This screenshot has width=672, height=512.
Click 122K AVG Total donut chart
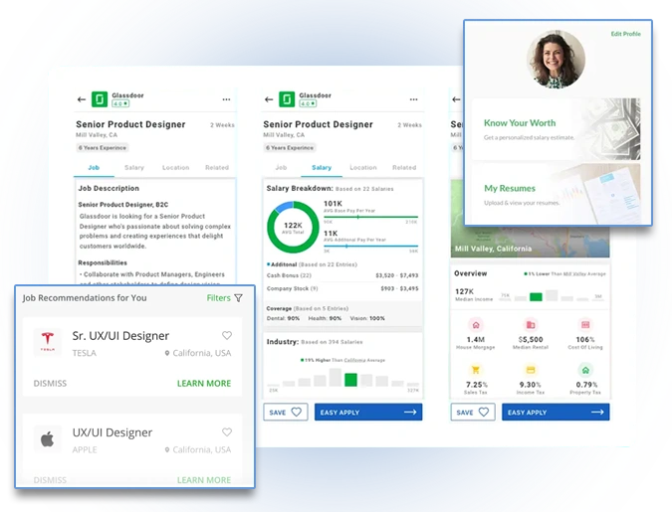coord(293,228)
